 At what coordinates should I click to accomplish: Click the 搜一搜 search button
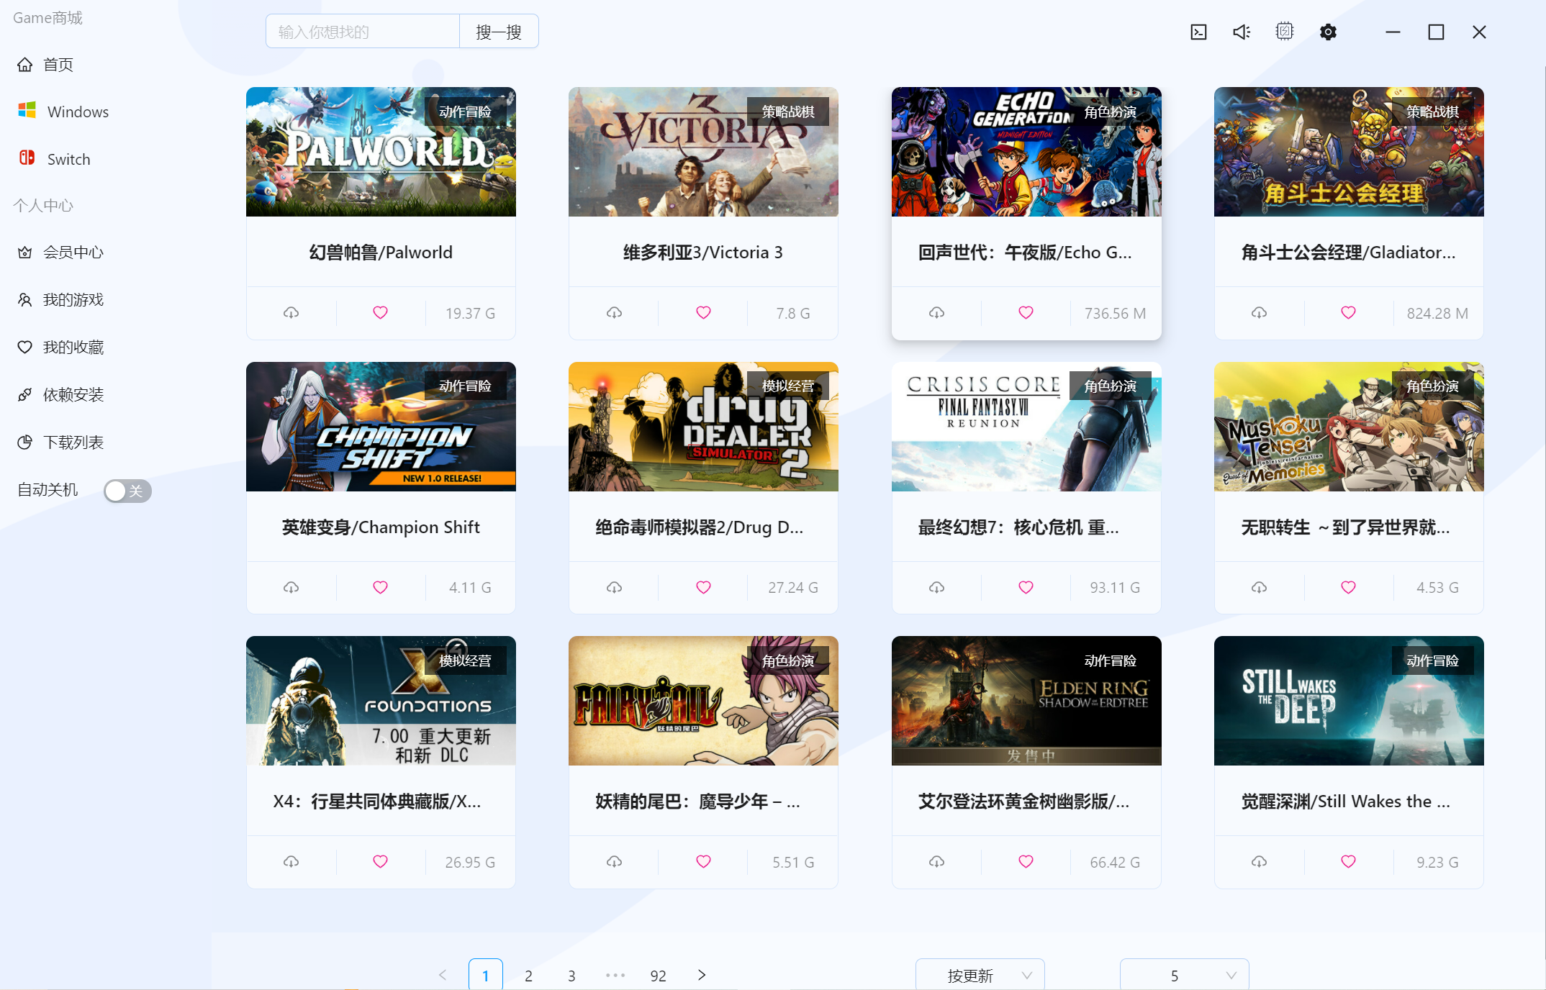point(499,32)
